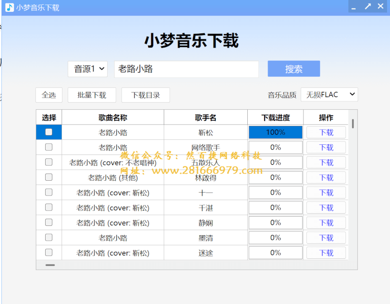Click the 搜索 search button

pyautogui.click(x=293, y=69)
